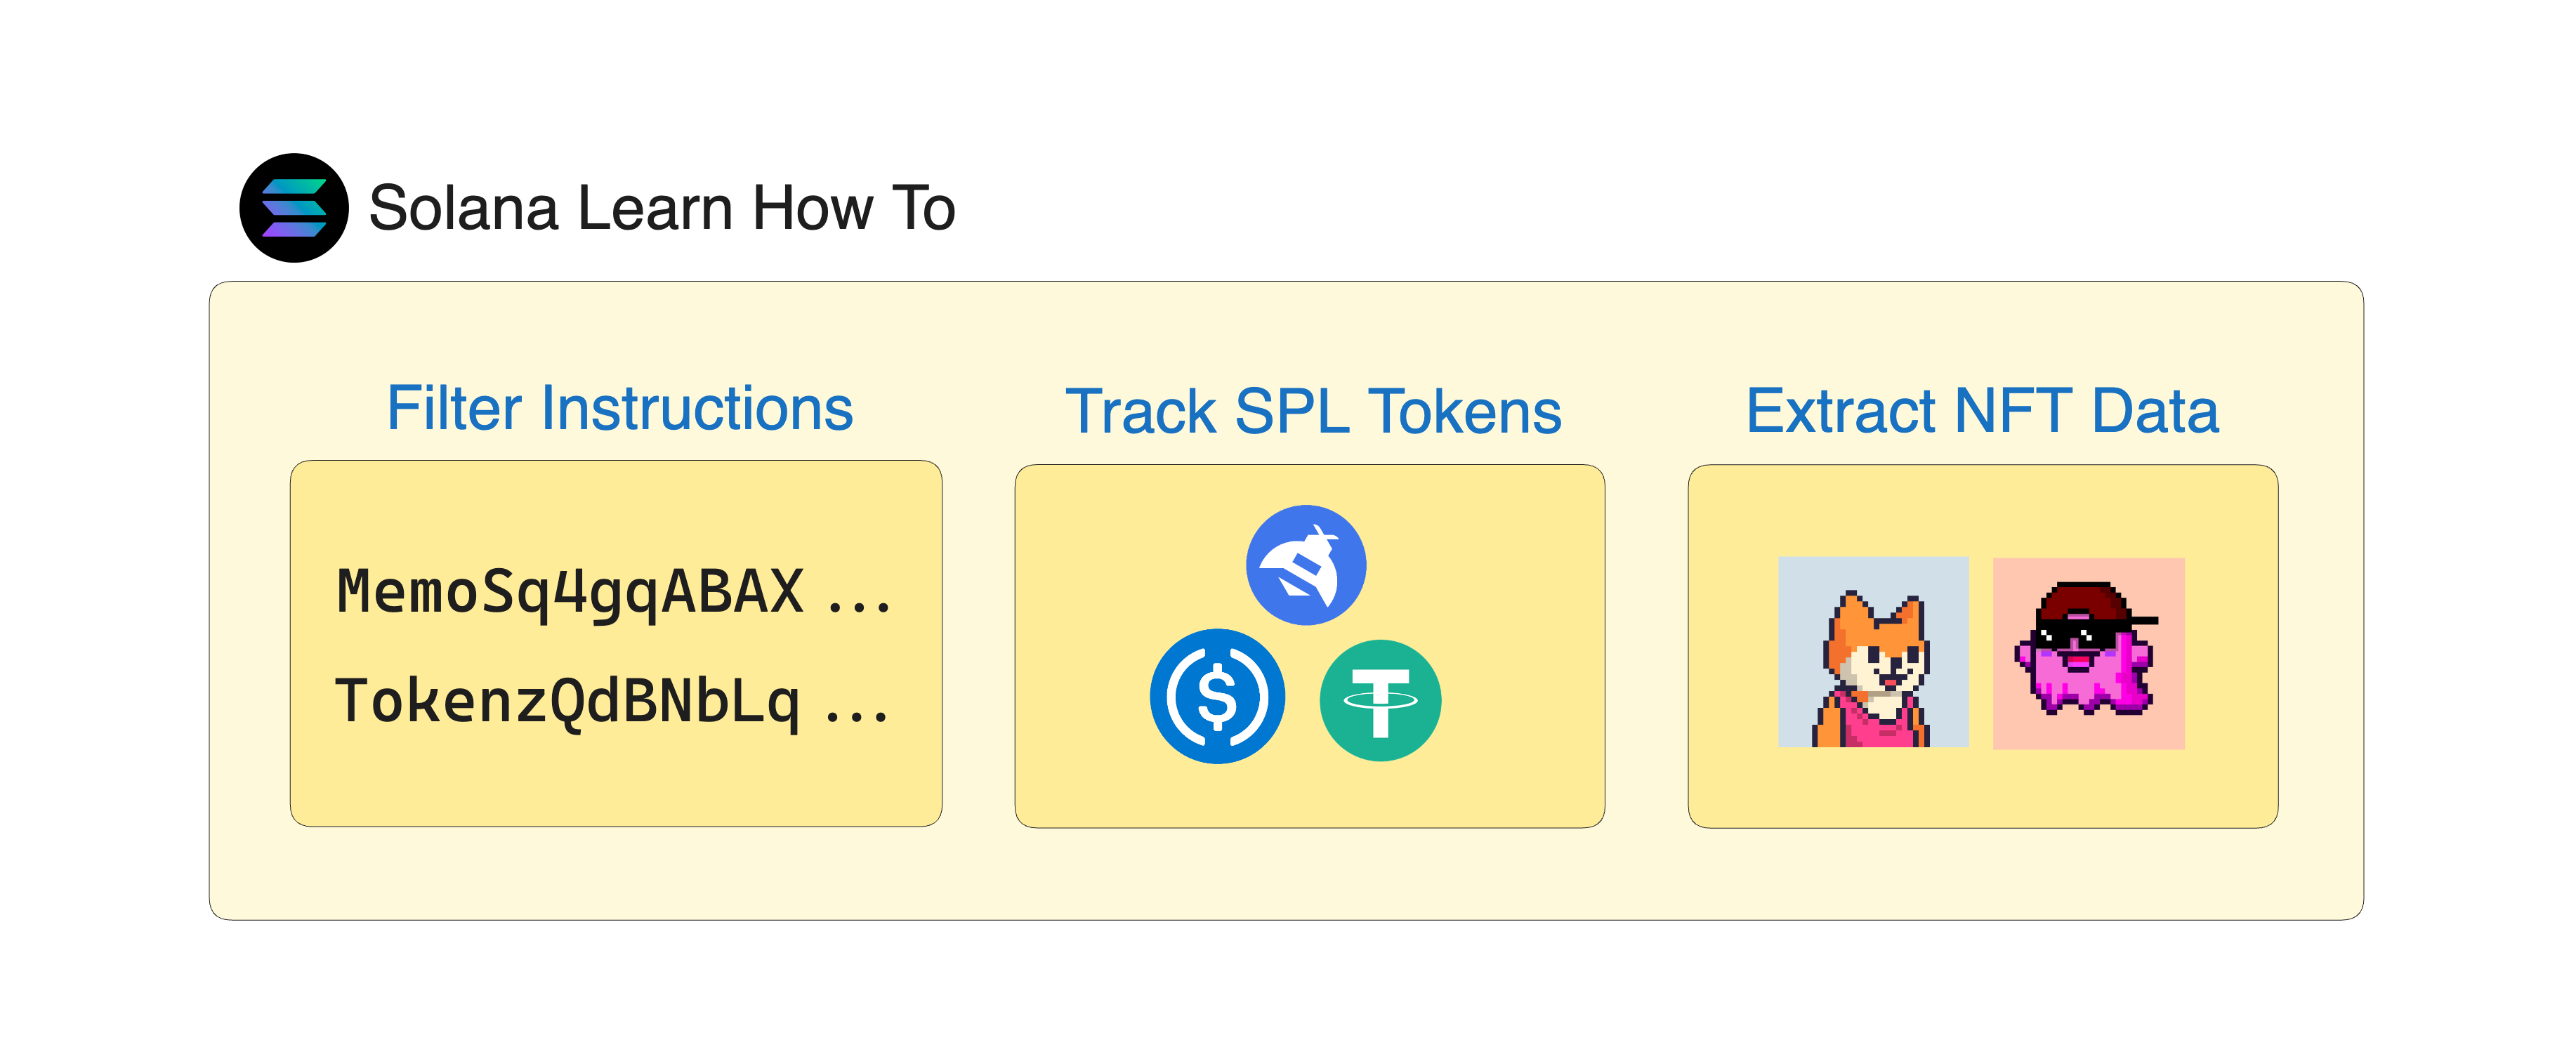
Task: Open the orange fox pixel NFT
Action: click(x=1873, y=652)
